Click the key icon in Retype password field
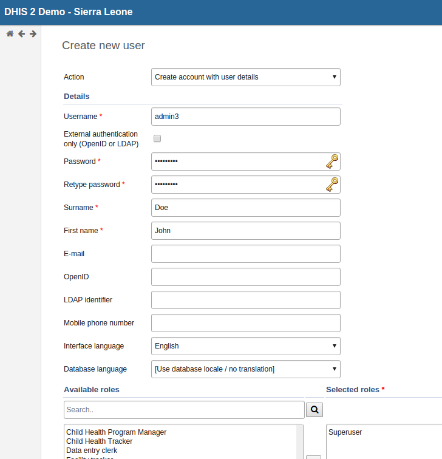This screenshot has height=459, width=442. [332, 185]
